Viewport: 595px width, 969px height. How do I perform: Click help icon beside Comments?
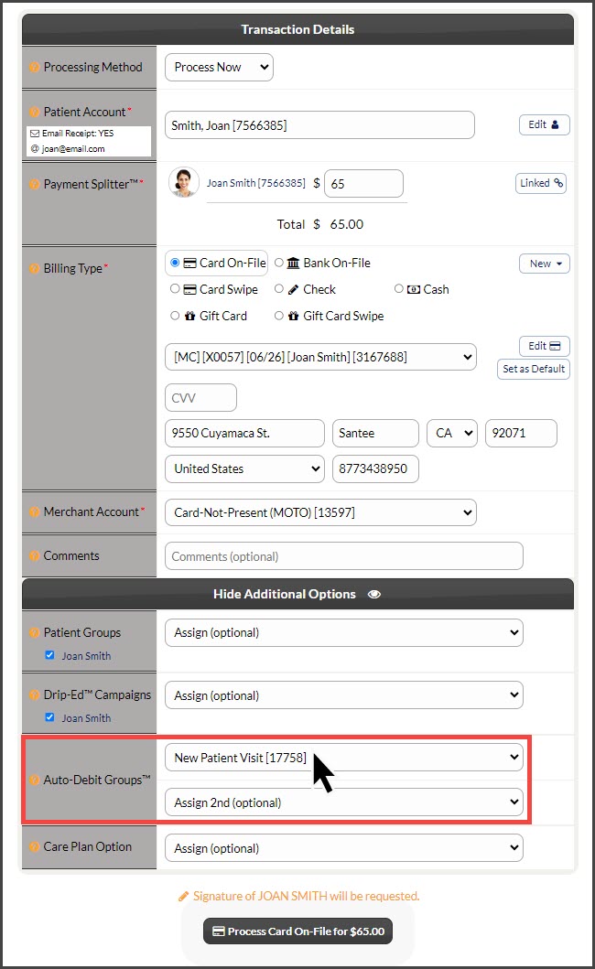(35, 555)
